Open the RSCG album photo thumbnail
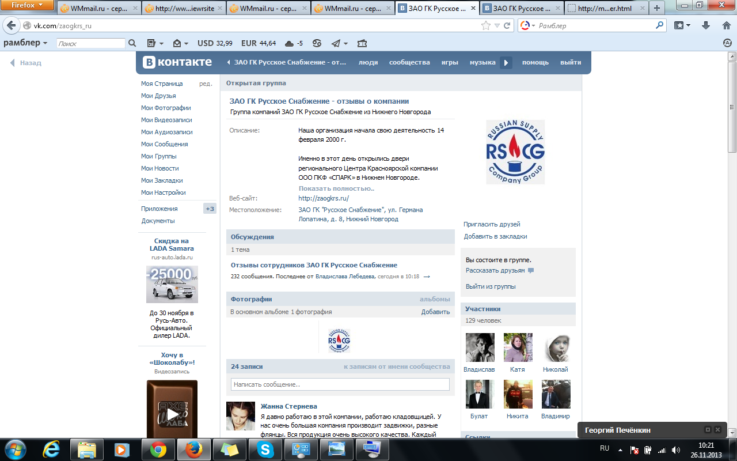The width and height of the screenshot is (737, 461). click(x=339, y=341)
